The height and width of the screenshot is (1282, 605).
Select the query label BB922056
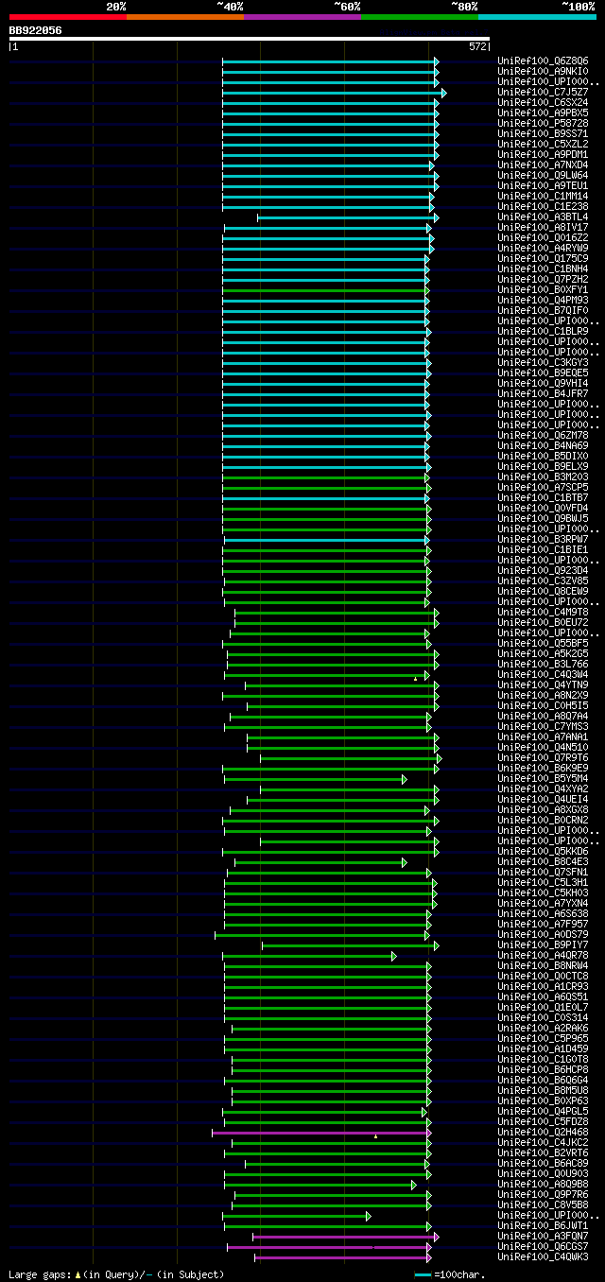point(36,30)
